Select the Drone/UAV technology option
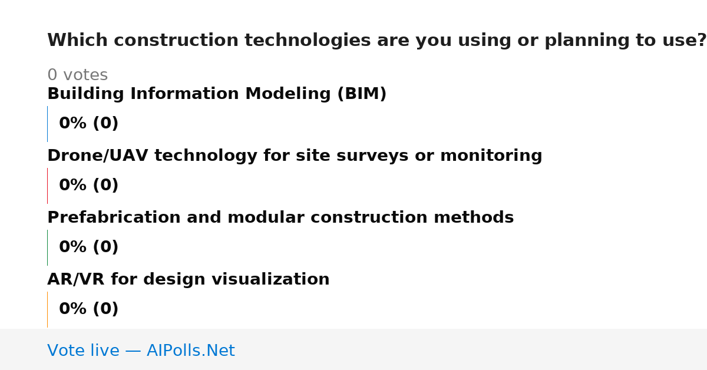Image resolution: width=707 pixels, height=370 pixels. 295,156
